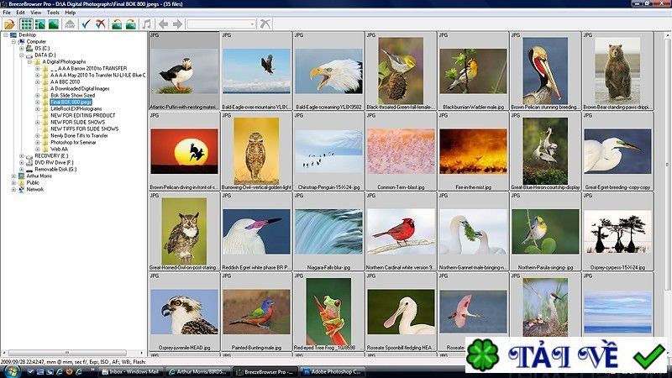Screen dimensions: 672x378
Task: Open the Edit menu
Action: click(x=20, y=13)
